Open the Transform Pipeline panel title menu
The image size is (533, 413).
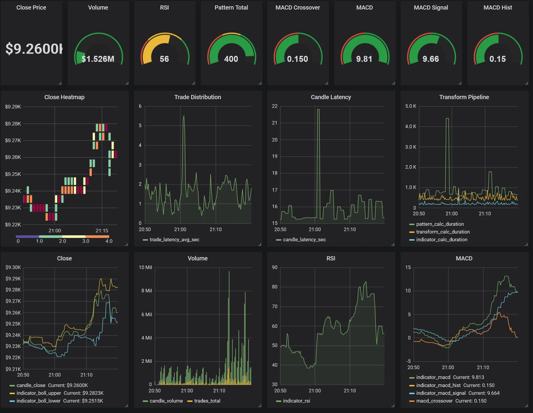click(464, 97)
